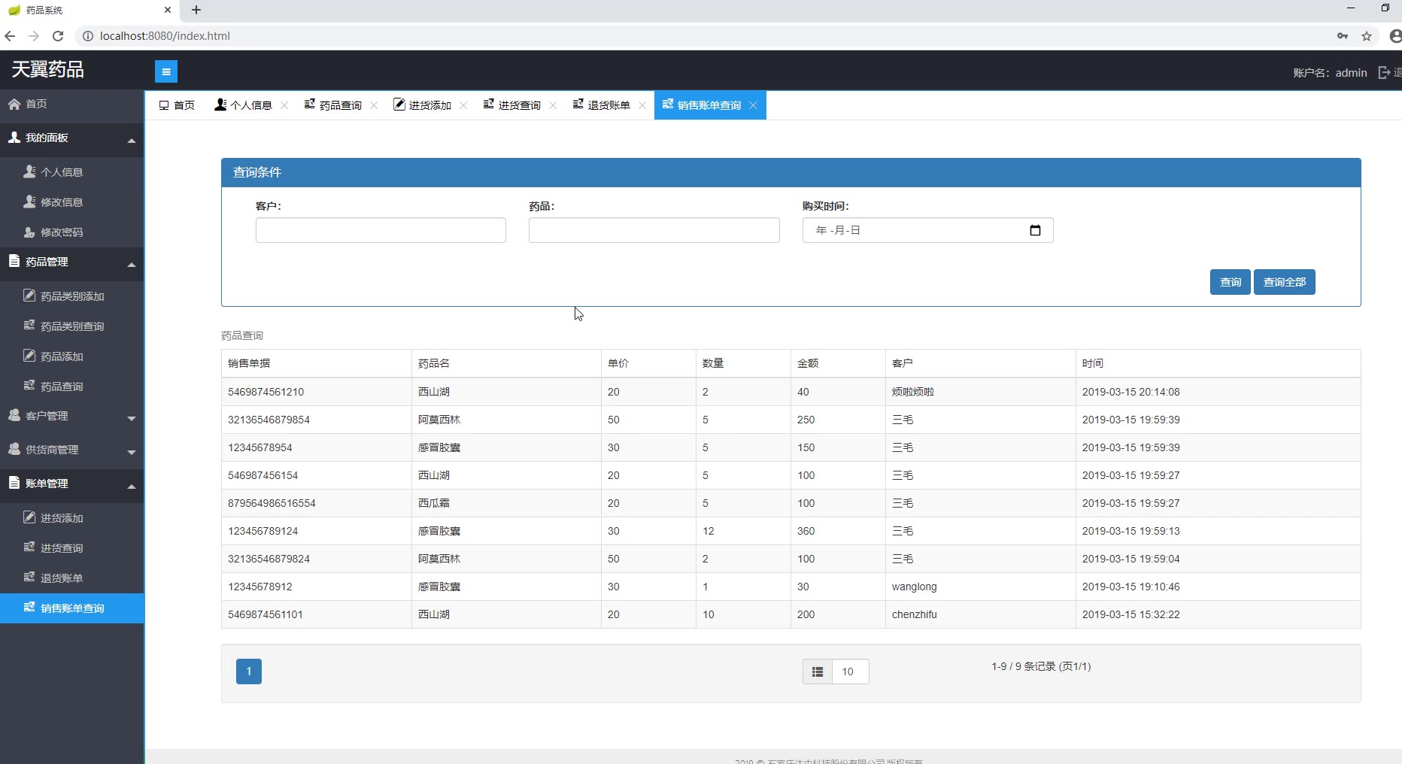This screenshot has height=764, width=1402.
Task: Open 个人信息 in the sidebar
Action: point(71,172)
